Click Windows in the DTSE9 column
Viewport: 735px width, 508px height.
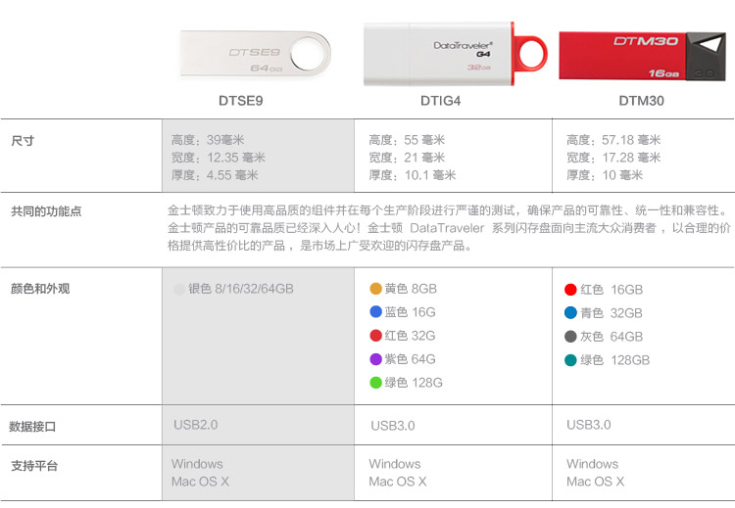click(x=197, y=464)
